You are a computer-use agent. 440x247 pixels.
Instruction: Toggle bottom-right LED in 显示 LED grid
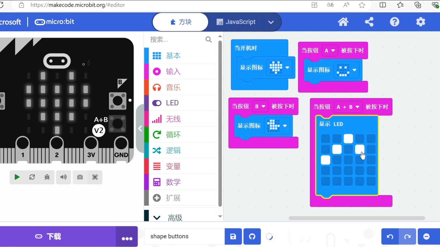371,181
